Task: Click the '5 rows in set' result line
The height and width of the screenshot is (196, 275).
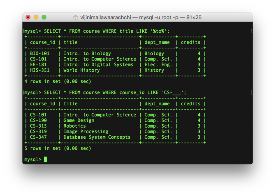Action: click(x=58, y=148)
